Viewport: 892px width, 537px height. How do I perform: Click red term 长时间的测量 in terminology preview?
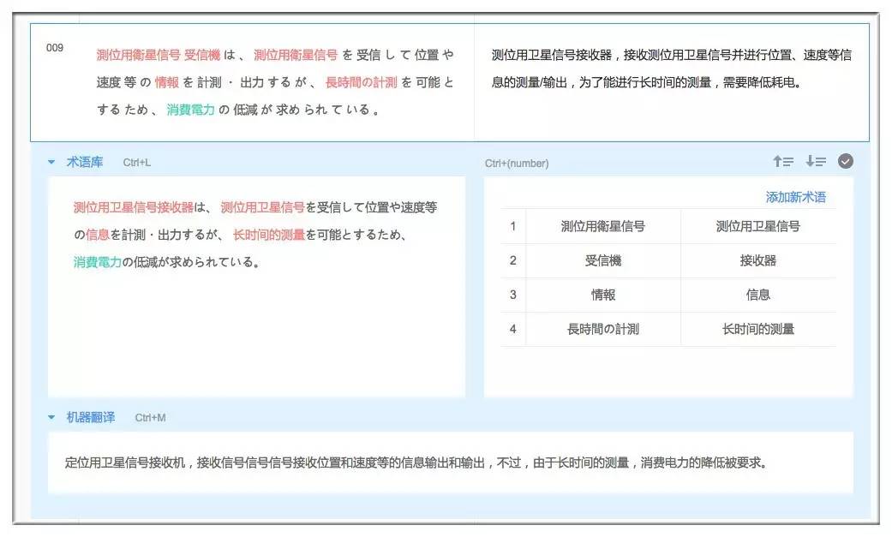pos(269,235)
